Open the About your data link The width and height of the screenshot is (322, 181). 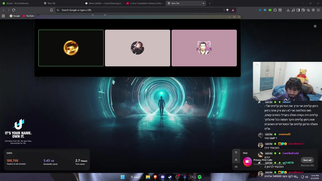(x=307, y=165)
